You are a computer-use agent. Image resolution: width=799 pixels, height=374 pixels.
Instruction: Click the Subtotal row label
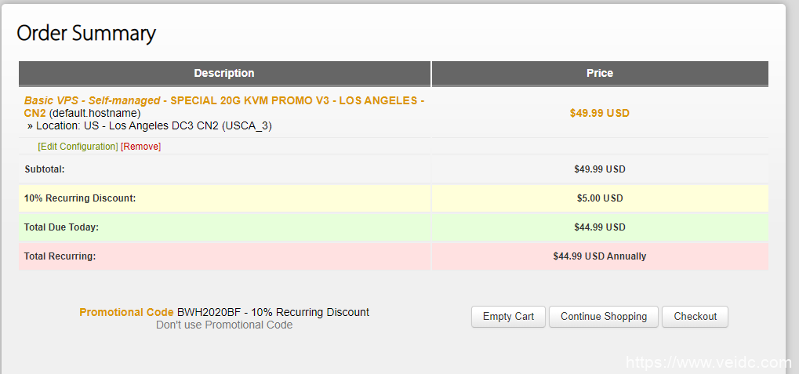[x=45, y=169]
